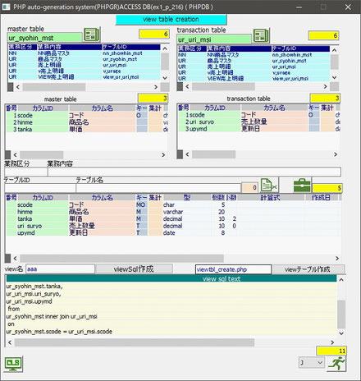This screenshot has height=381, width=361.
Task: Click the transaction table name field ur_uri_msi
Action: (214, 39)
